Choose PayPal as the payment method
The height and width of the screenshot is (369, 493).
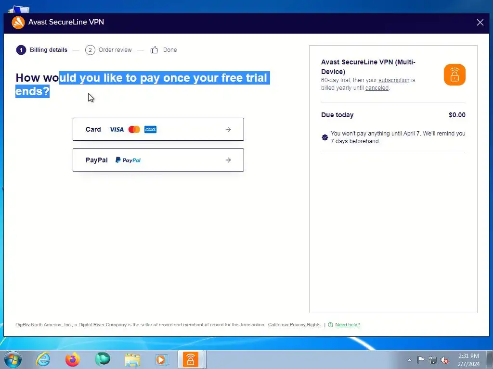pyautogui.click(x=158, y=160)
